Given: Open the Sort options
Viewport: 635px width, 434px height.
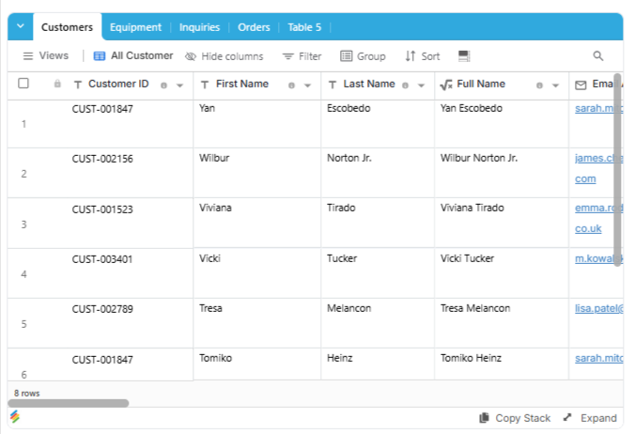Looking at the screenshot, I should pos(423,56).
